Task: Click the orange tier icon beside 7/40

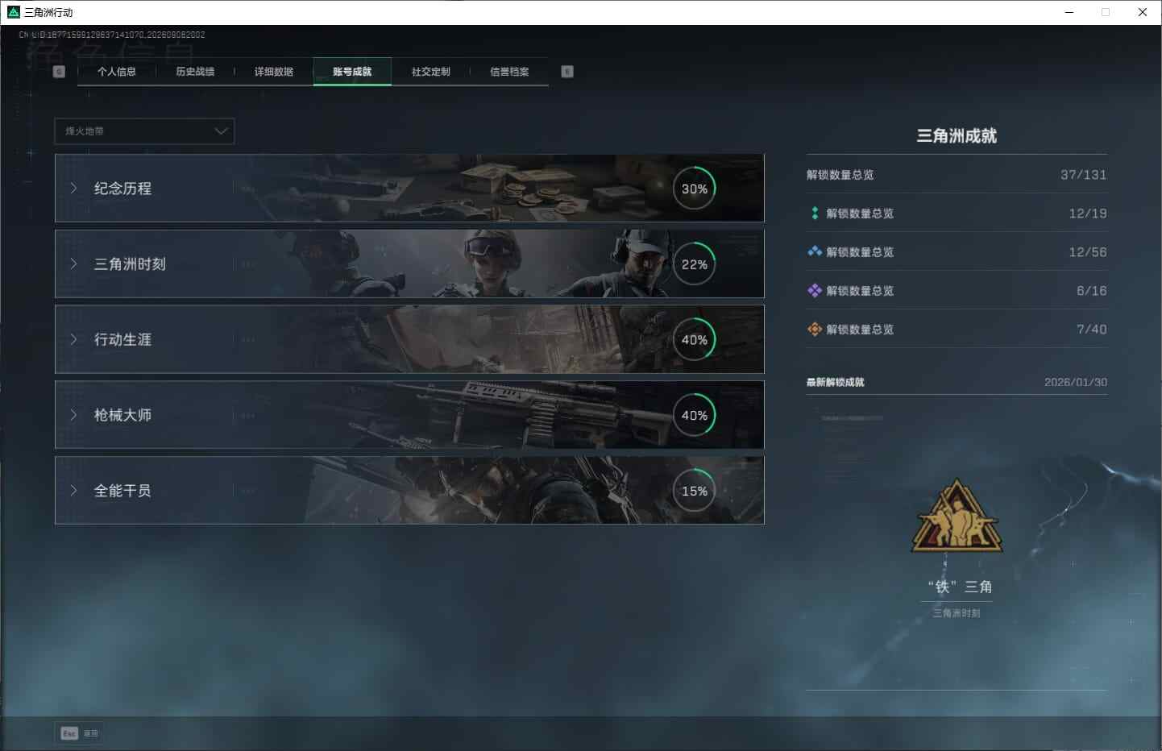Action: point(815,330)
